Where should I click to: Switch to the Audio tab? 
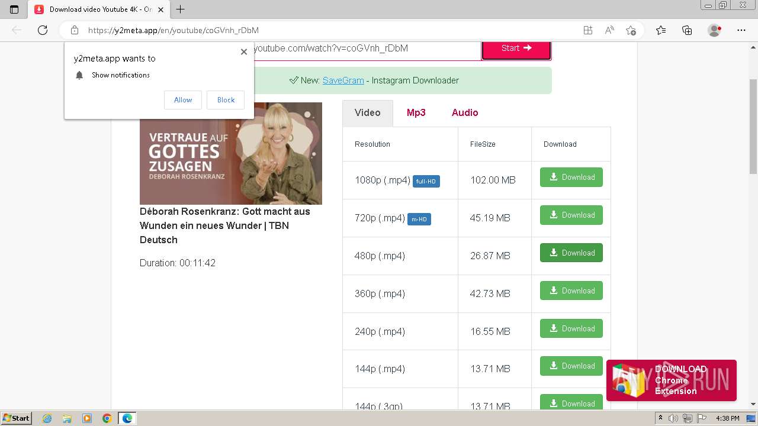tap(465, 113)
